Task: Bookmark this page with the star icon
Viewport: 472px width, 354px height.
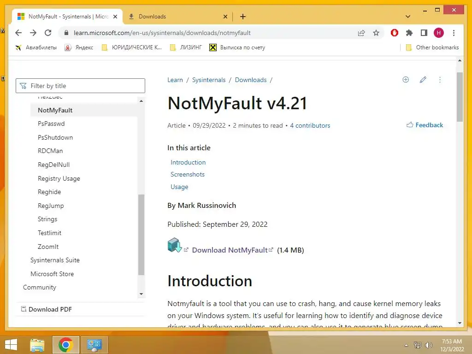Action: coord(376,33)
